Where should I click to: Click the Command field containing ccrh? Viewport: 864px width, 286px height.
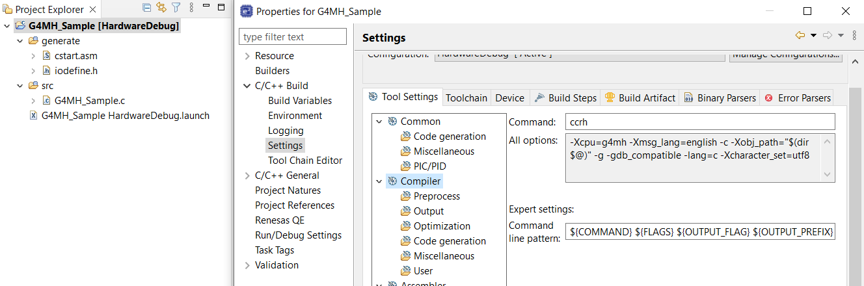701,122
